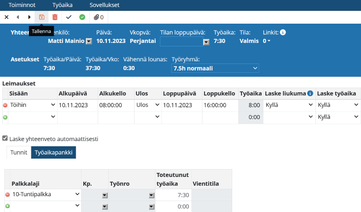Click the close X icon in toolbar
This screenshot has width=361, height=212.
[6, 17]
